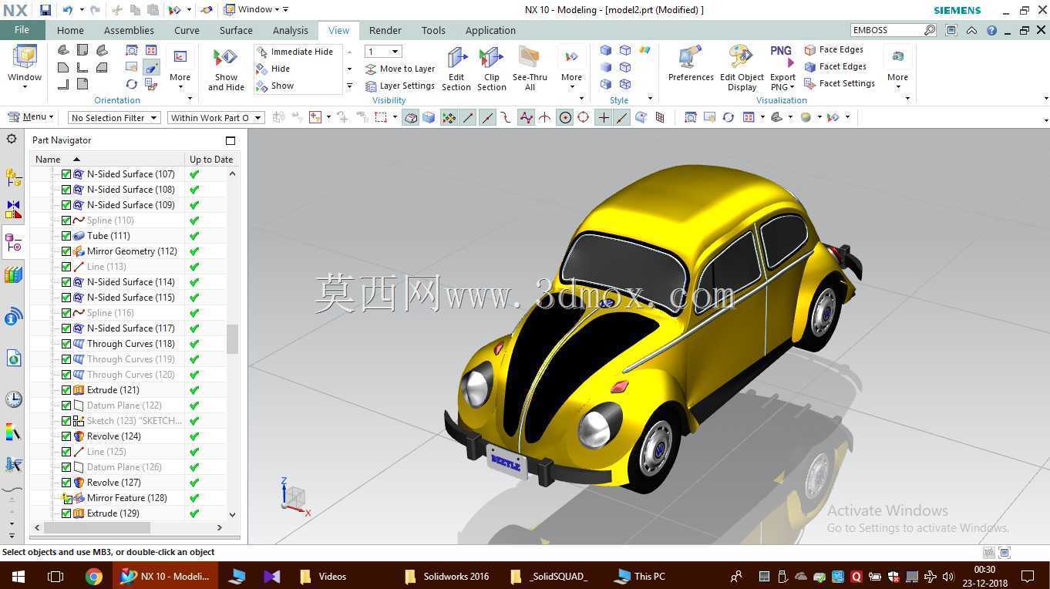Apply See-Thru All
Viewport: 1050px width, 589px height.
coord(530,69)
